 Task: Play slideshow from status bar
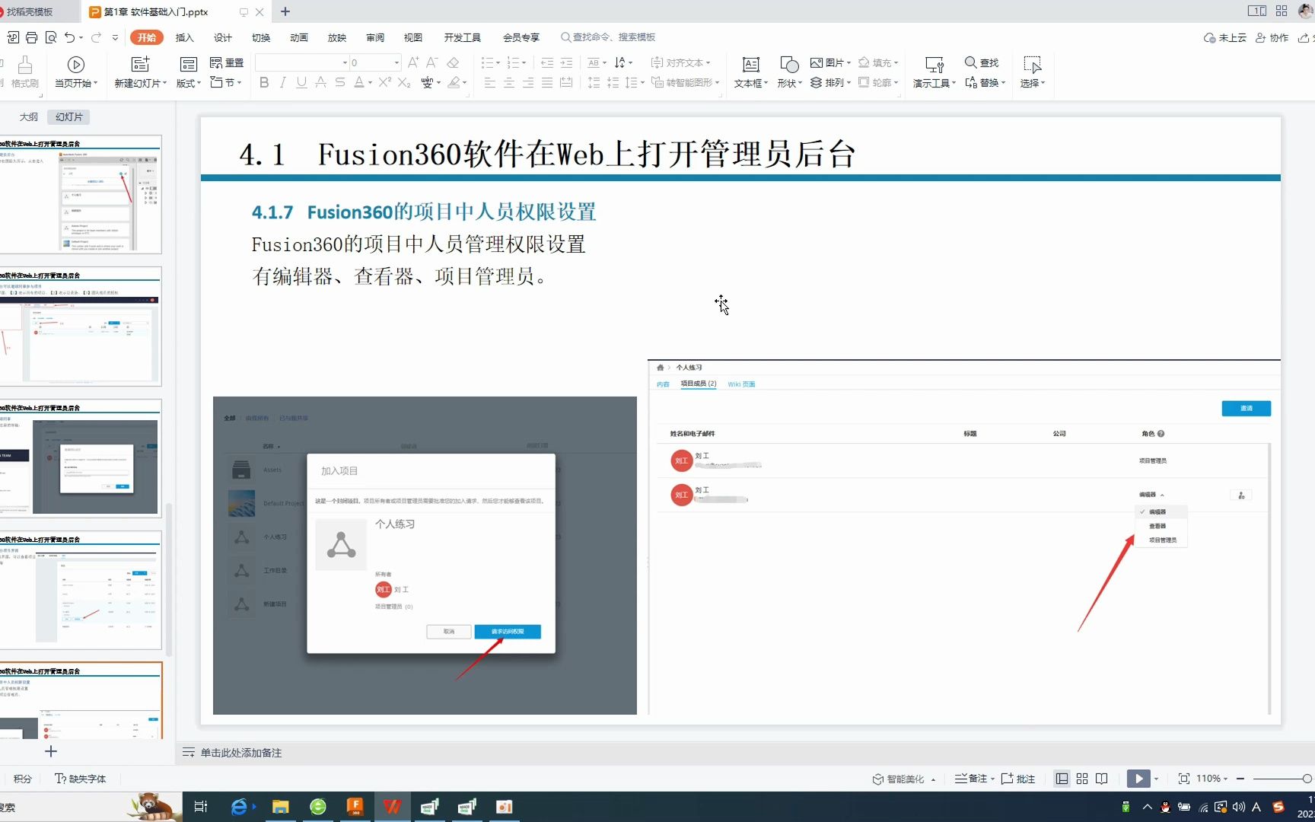coord(1138,779)
